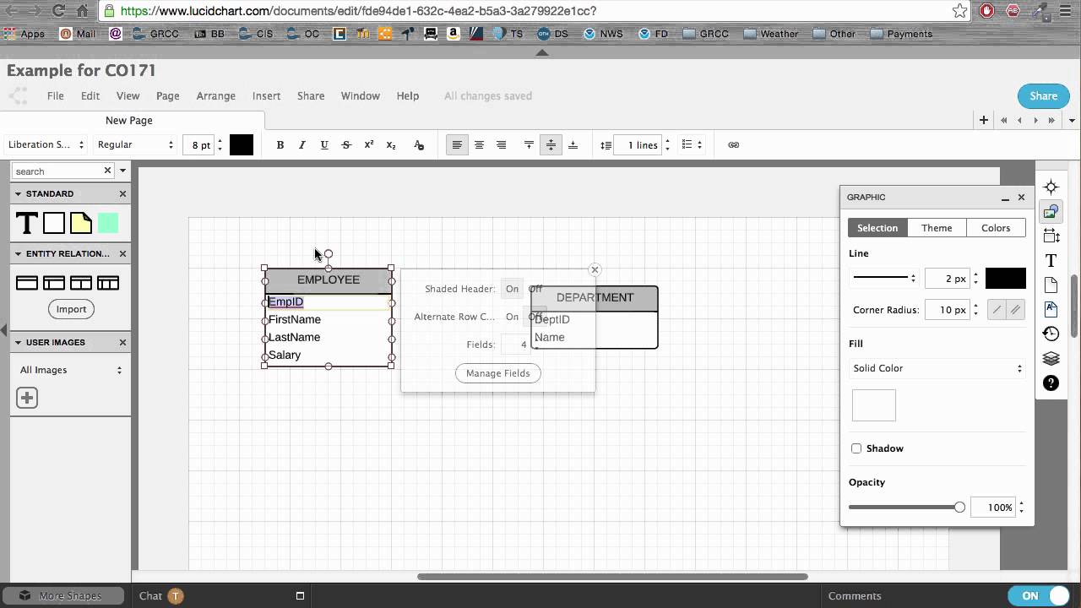Align text center
This screenshot has width=1081, height=608.
(x=479, y=145)
